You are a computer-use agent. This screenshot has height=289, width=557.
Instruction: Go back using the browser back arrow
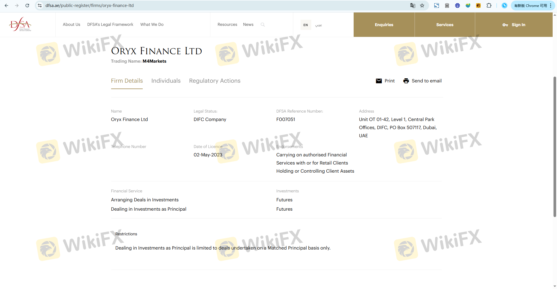[6, 6]
